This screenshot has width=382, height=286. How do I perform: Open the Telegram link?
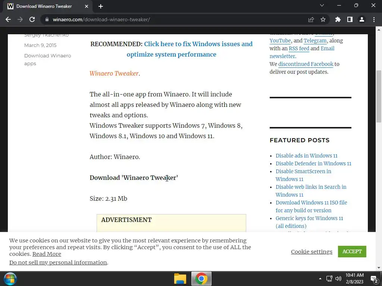tap(315, 41)
